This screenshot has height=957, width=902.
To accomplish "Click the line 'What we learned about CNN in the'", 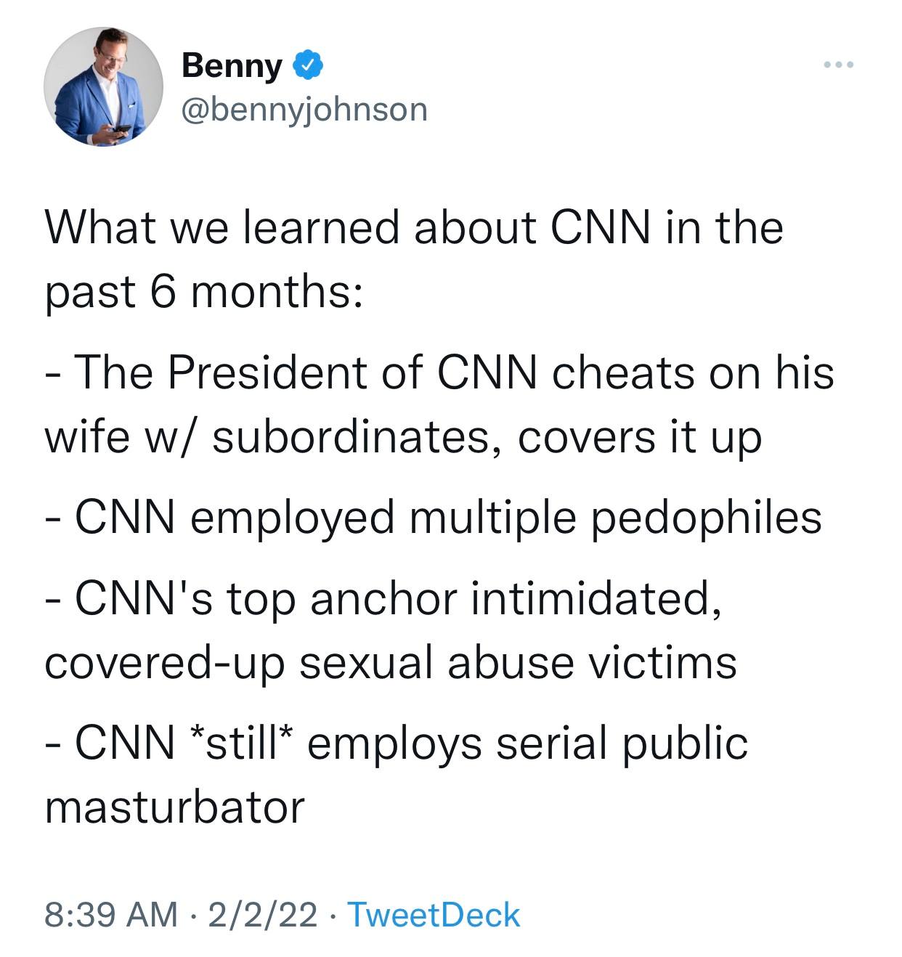I will tap(414, 227).
